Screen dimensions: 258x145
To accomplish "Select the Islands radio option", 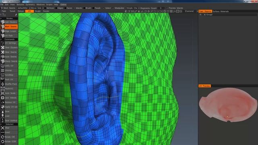I will pyautogui.click(x=78, y=8).
